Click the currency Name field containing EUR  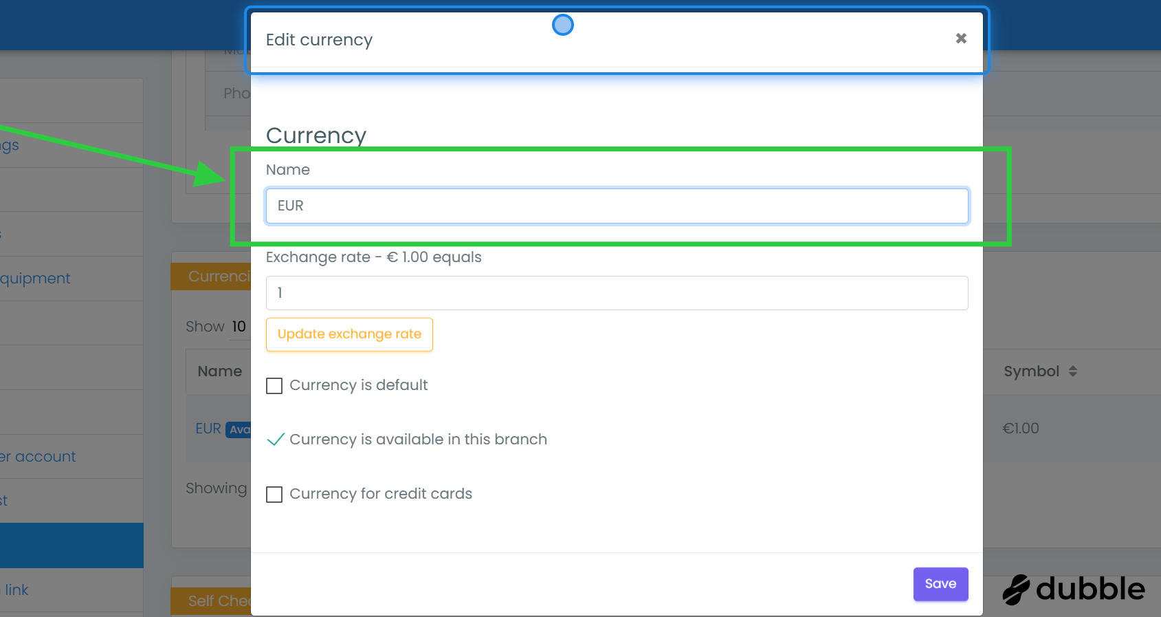[x=617, y=206]
